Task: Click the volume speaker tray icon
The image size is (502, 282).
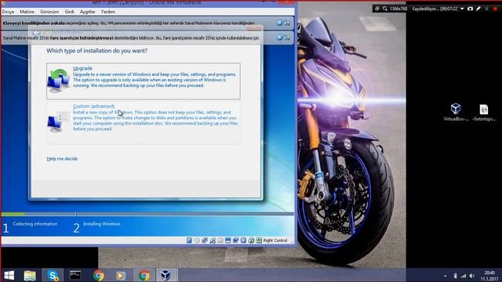Action: tap(472, 276)
